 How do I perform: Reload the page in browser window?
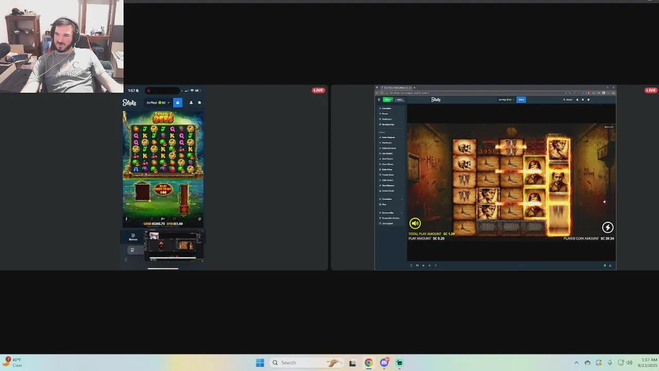coord(382,93)
